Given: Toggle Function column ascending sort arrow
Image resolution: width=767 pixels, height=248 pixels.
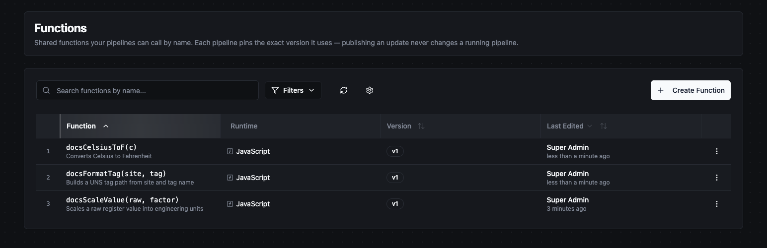Looking at the screenshot, I should coord(106,126).
